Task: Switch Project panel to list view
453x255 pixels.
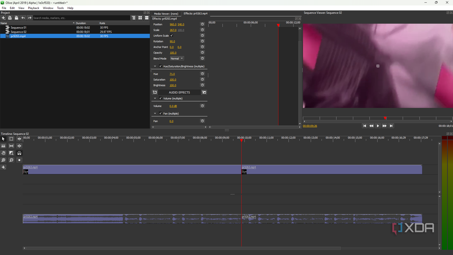Action: [147, 18]
